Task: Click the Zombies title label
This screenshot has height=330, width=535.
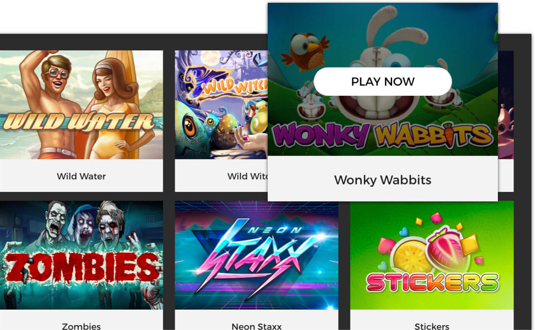Action: (81, 326)
